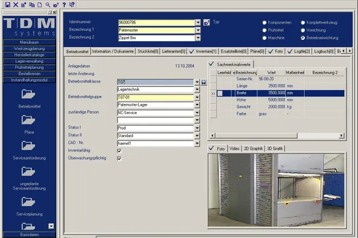This screenshot has width=358, height=238.
Task: Expand the Status I Prod dropdown
Action: coord(197,128)
